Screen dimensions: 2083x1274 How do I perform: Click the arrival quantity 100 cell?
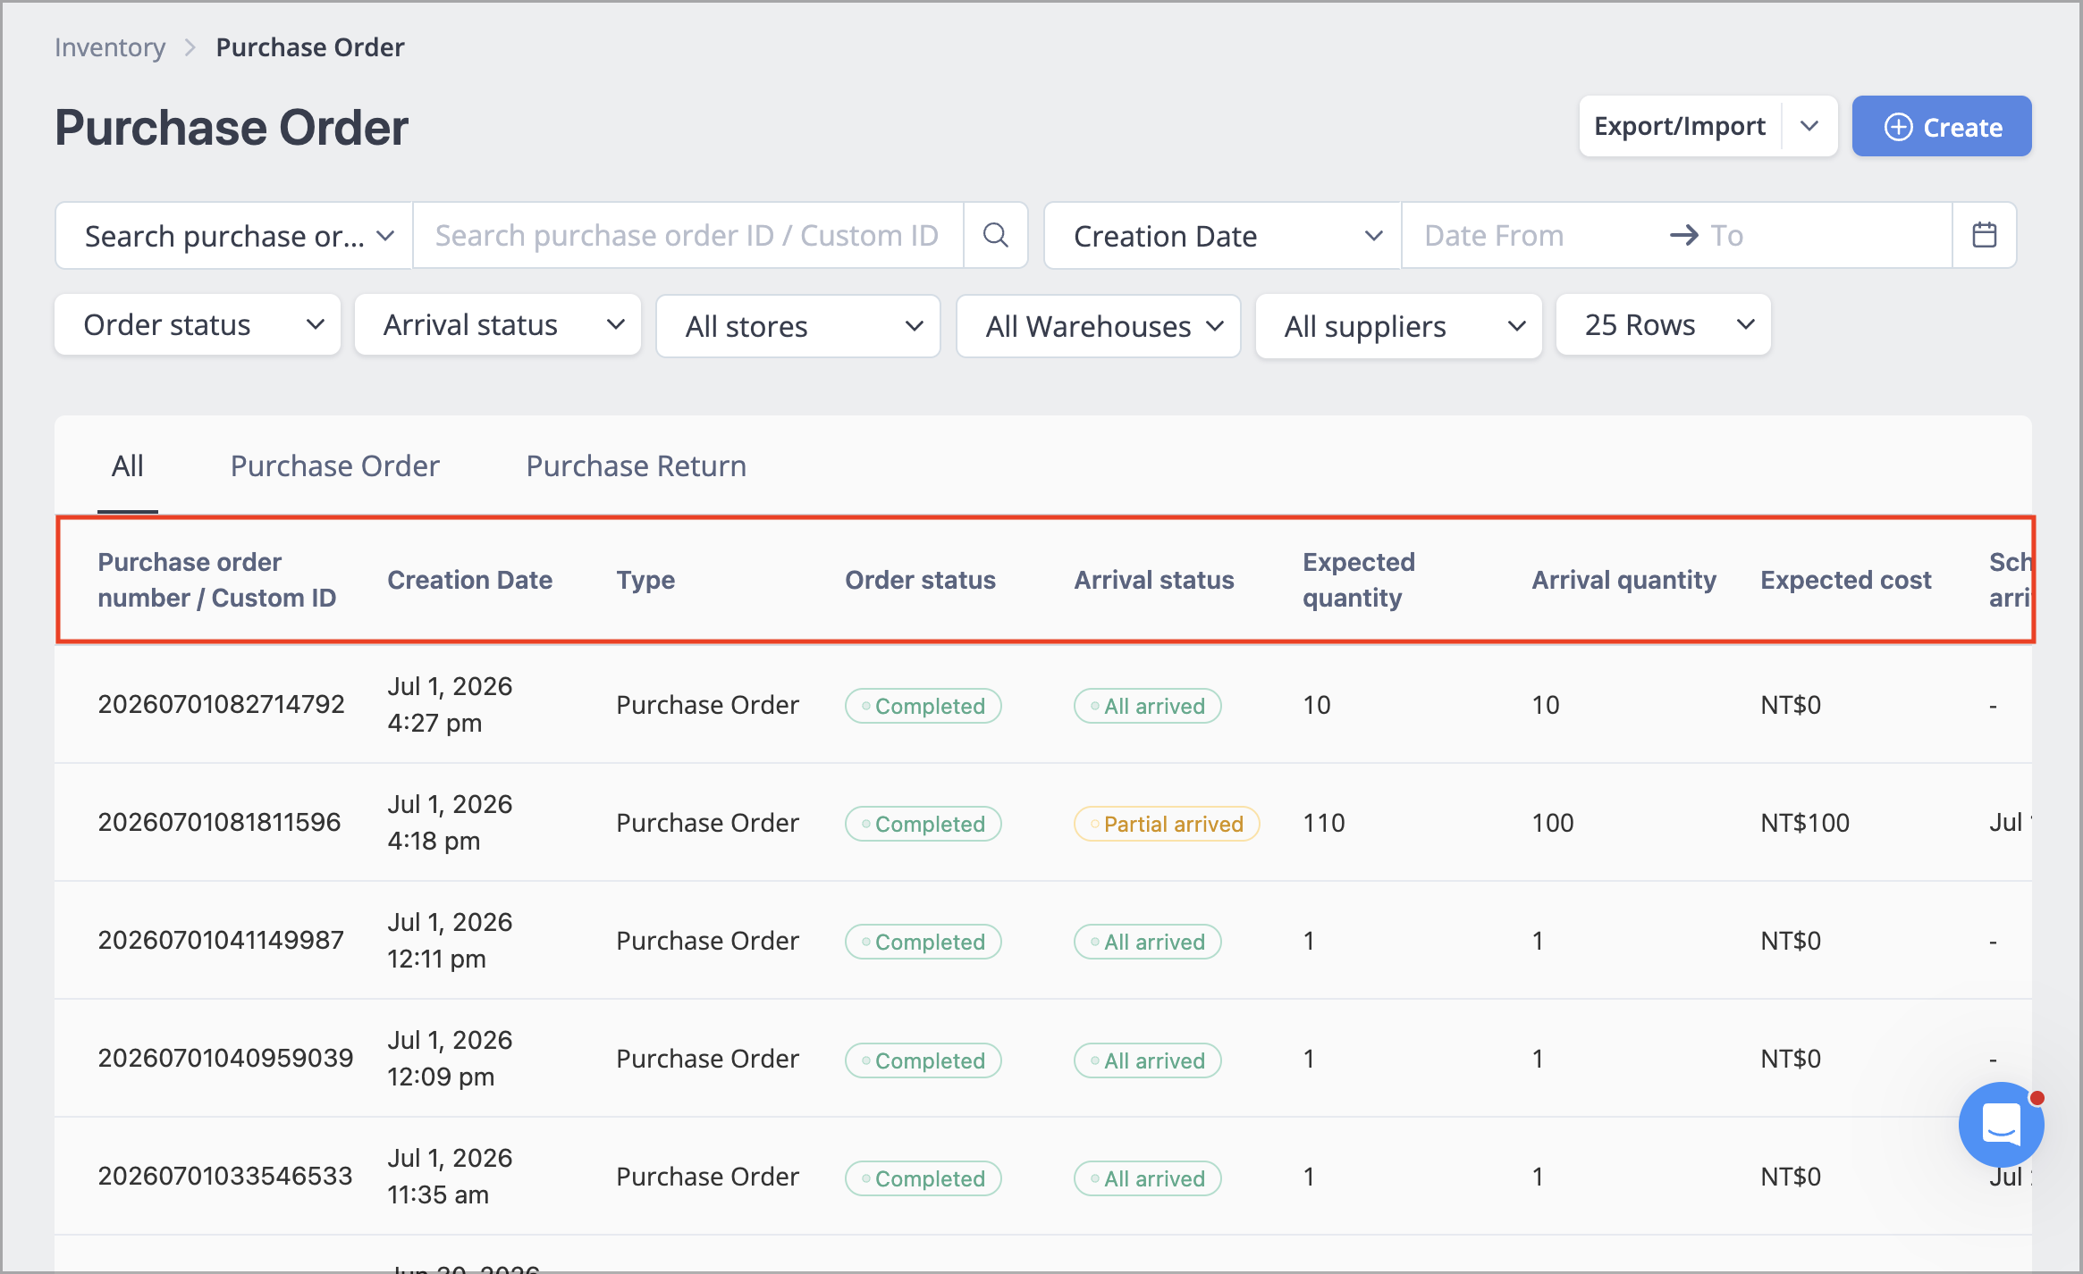(1553, 822)
